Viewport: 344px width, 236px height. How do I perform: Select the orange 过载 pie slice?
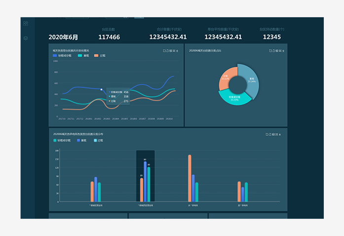point(226,80)
